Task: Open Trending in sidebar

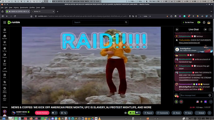Action: [5, 70]
